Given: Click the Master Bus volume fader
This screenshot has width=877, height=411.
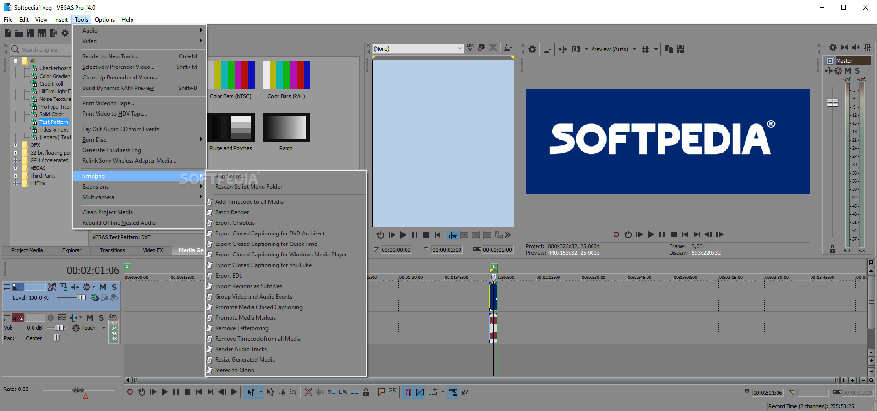Looking at the screenshot, I should [x=833, y=103].
